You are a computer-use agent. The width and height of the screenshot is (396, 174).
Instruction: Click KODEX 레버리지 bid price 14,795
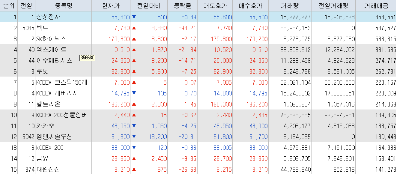click(259, 93)
